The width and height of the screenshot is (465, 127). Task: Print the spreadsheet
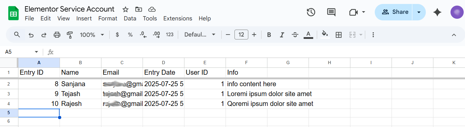click(57, 35)
